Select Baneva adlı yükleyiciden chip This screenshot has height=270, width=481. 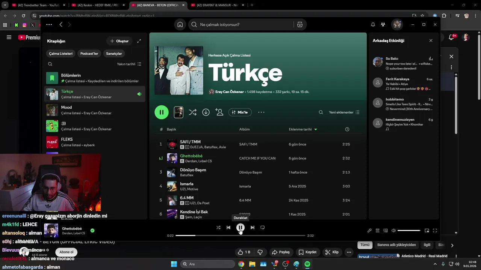coord(396,244)
